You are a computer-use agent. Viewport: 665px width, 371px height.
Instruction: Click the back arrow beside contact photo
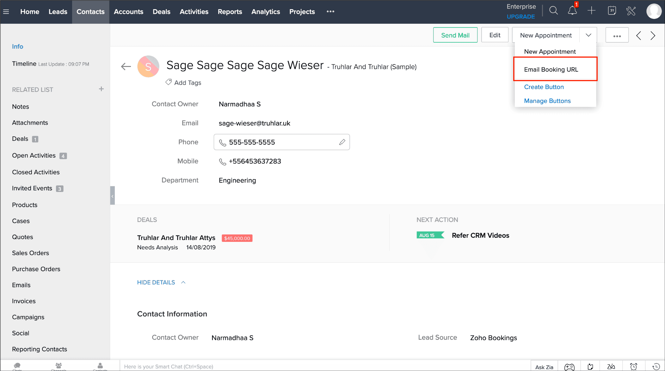[x=126, y=66]
